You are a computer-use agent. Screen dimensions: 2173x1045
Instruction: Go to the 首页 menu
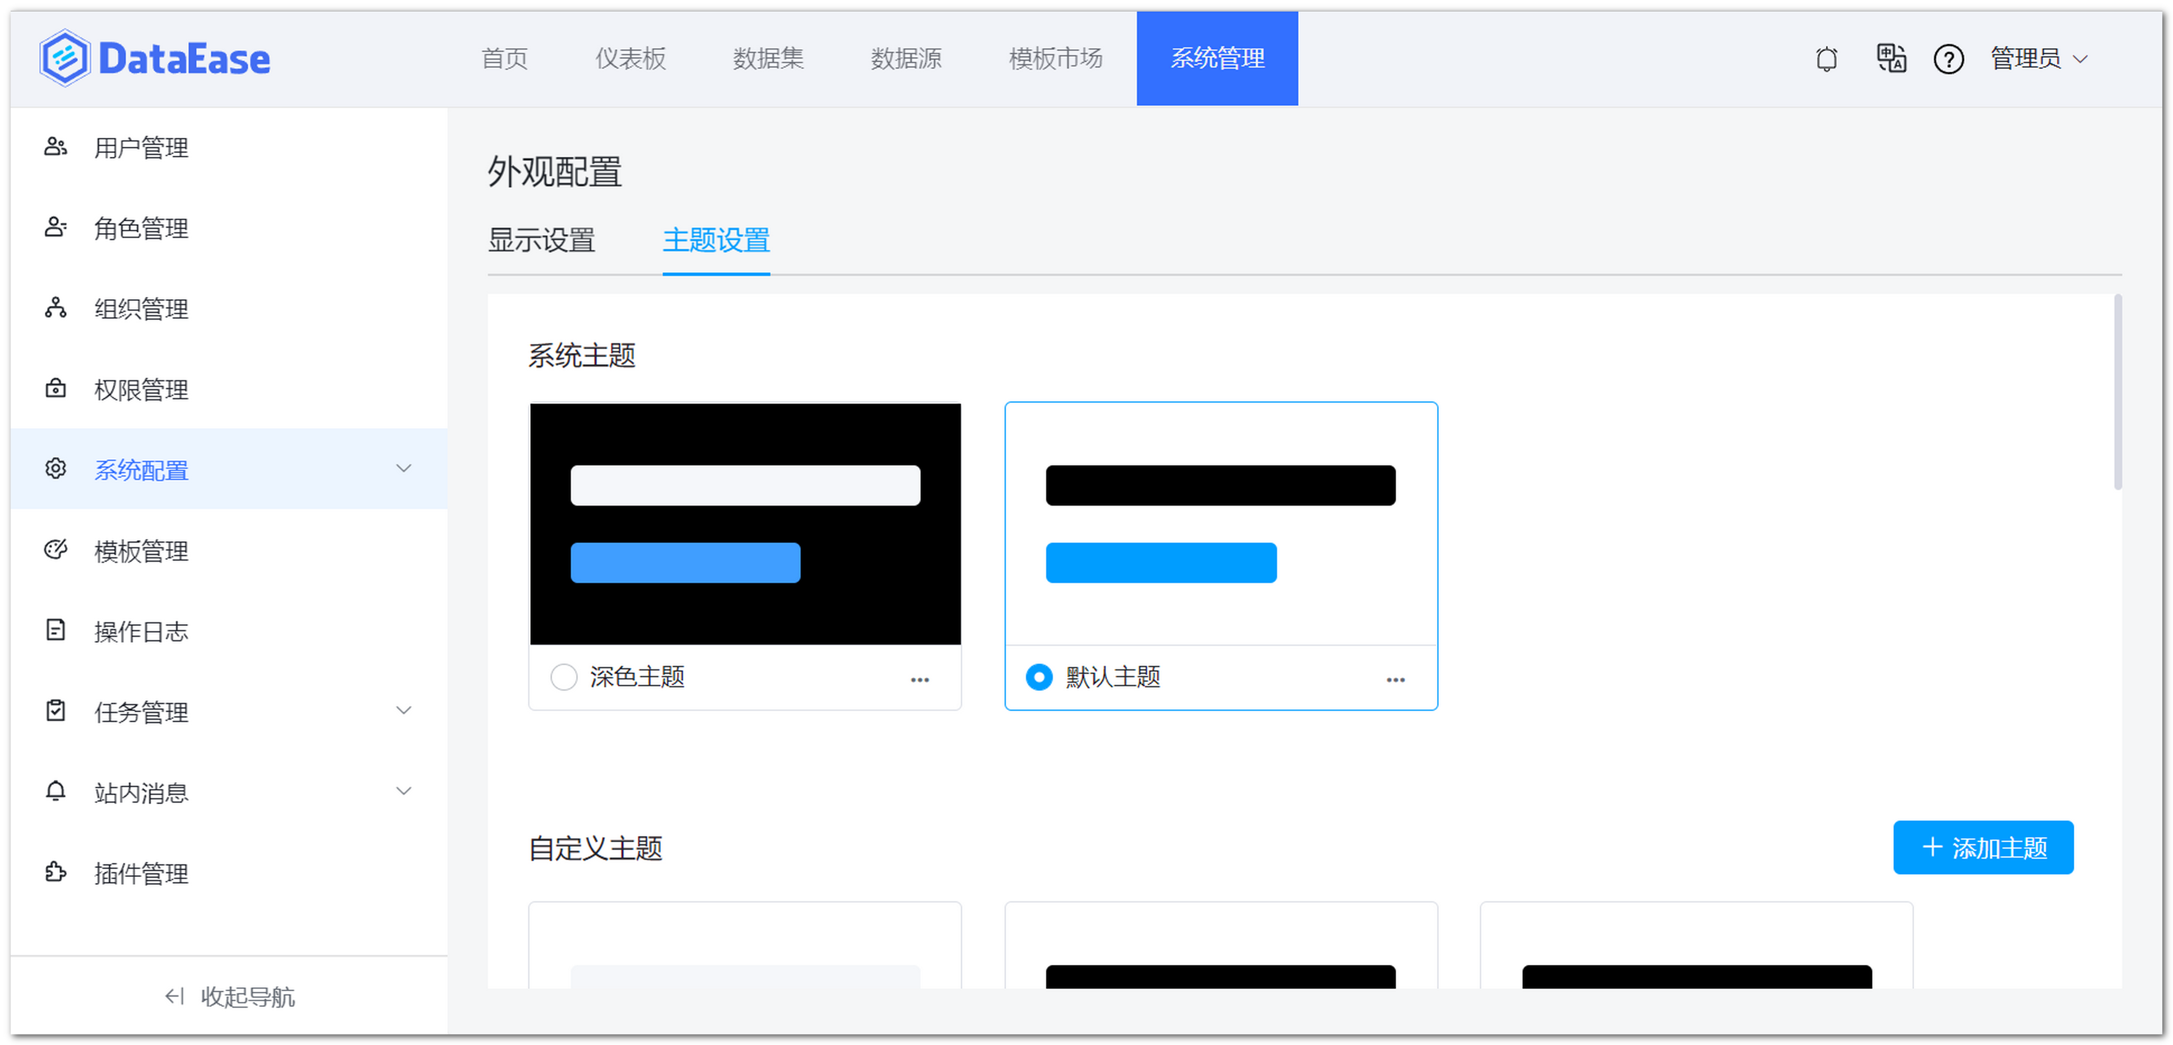504,58
